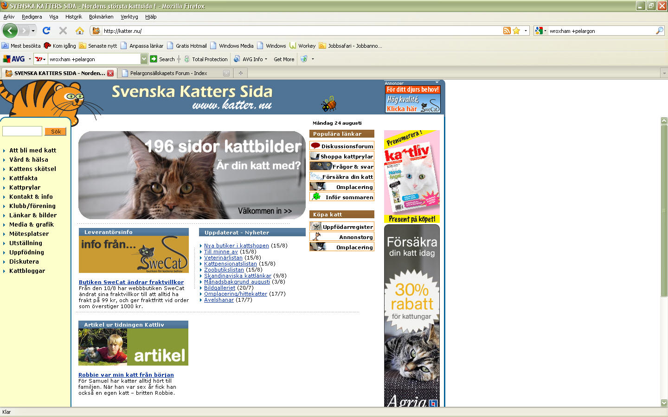Click Shoppa kattprylar button
Viewport: 668px width, 417px height.
tap(342, 156)
